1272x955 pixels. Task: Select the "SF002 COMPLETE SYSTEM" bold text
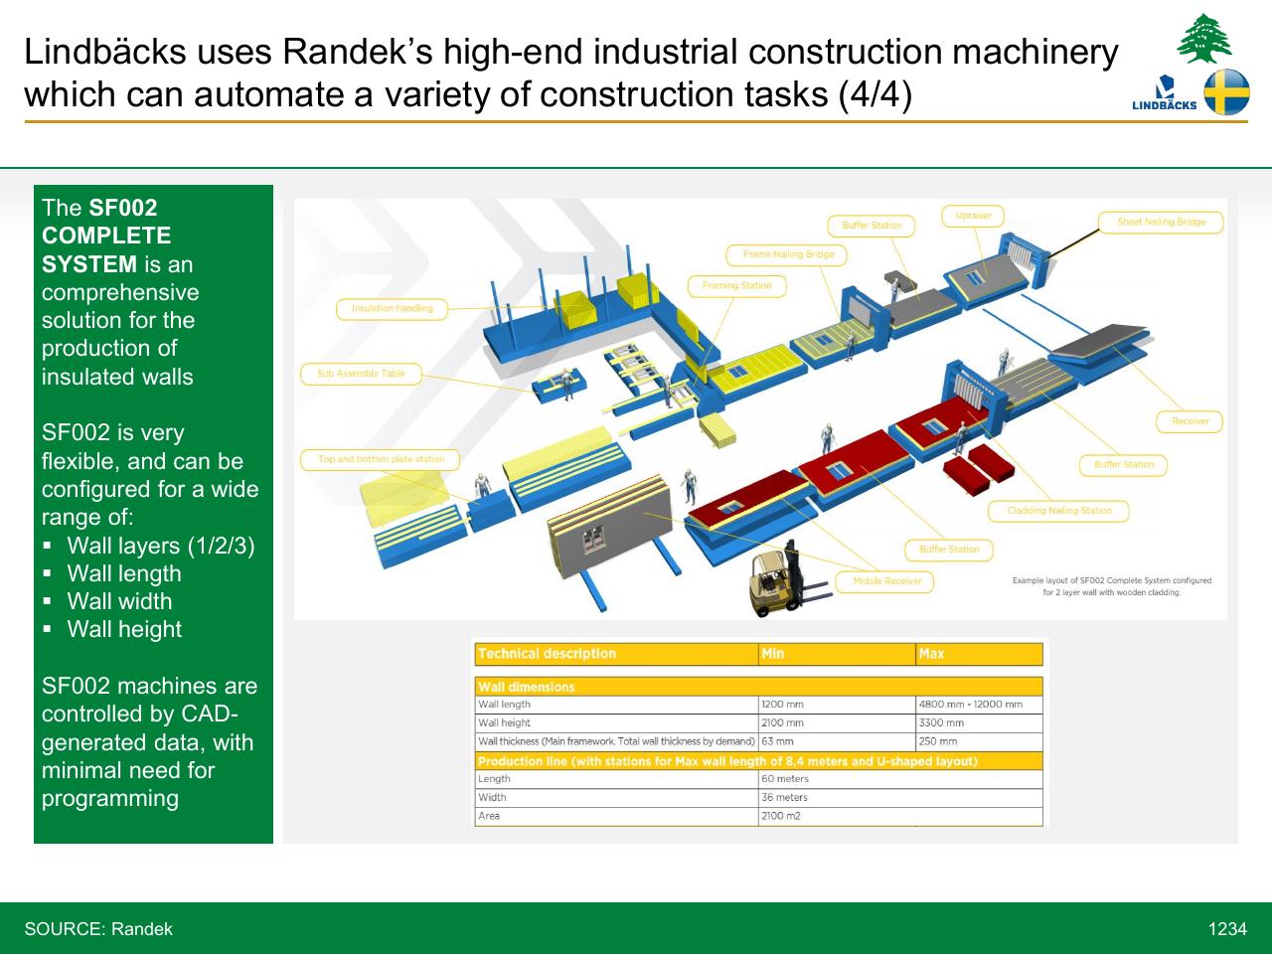pos(106,237)
